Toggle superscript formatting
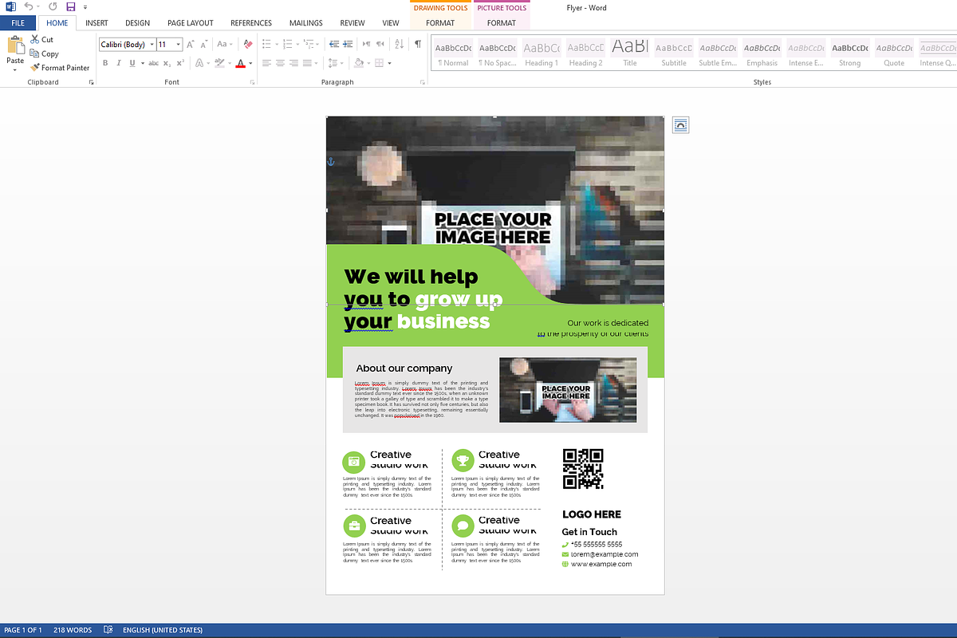The width and height of the screenshot is (957, 638). (x=180, y=63)
